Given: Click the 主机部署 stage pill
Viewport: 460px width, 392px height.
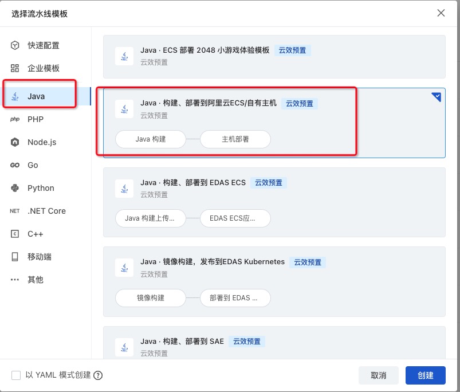Looking at the screenshot, I should pyautogui.click(x=235, y=139).
